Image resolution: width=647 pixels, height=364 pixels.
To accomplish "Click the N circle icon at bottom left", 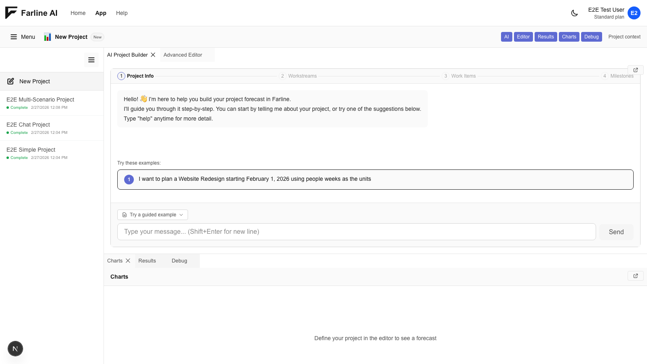I will coord(15,348).
